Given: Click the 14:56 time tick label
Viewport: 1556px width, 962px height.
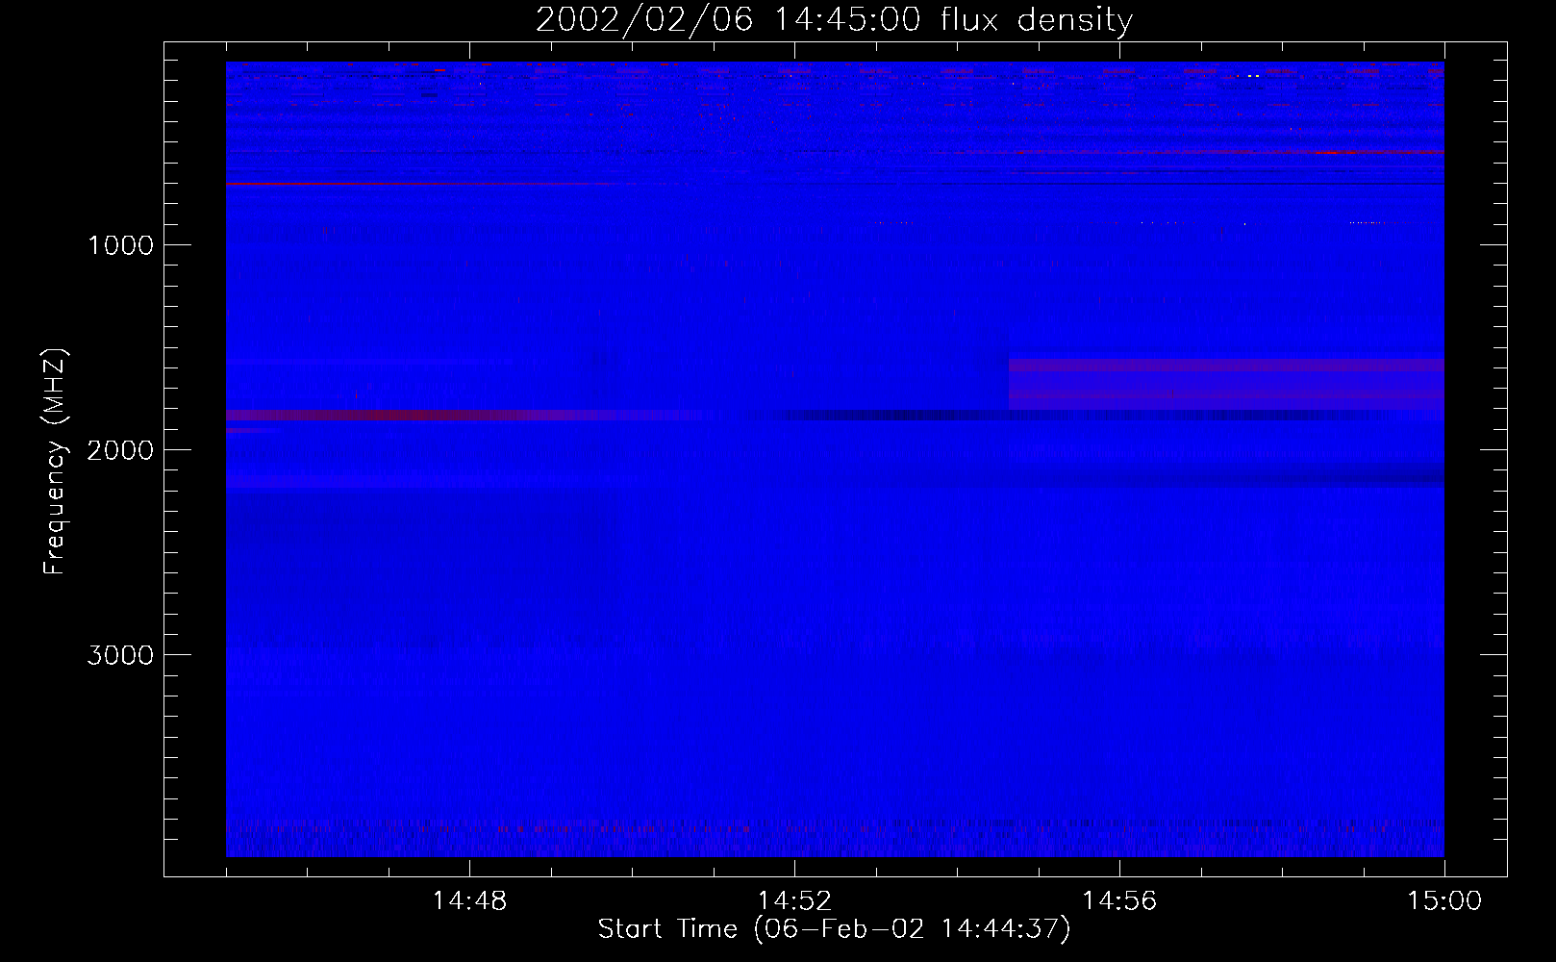Looking at the screenshot, I should (1119, 901).
